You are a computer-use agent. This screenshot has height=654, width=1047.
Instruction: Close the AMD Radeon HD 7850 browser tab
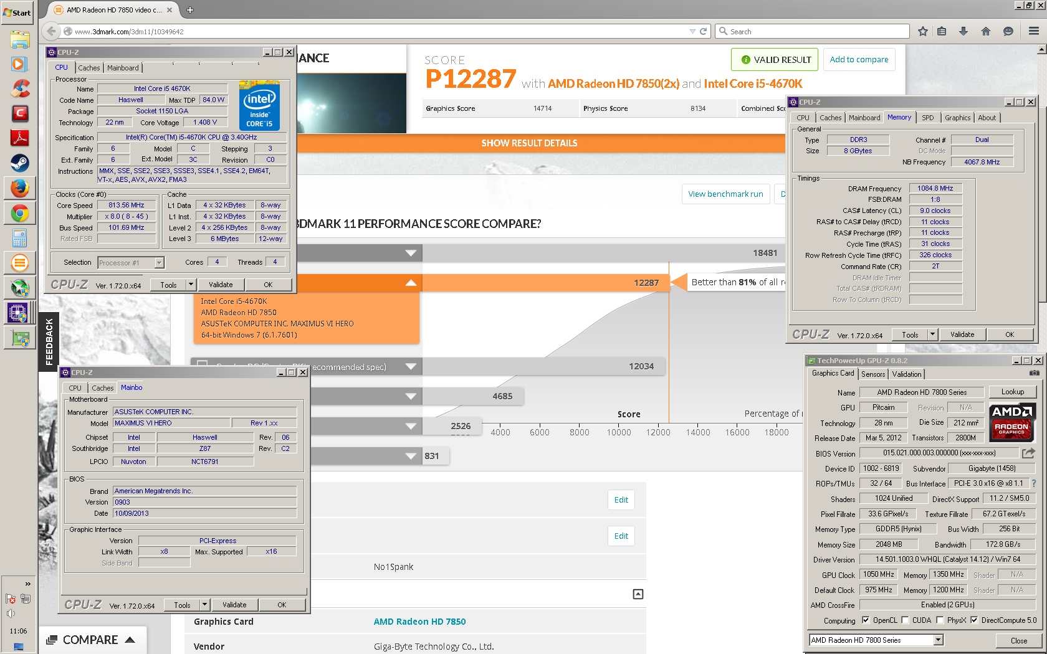click(x=170, y=10)
